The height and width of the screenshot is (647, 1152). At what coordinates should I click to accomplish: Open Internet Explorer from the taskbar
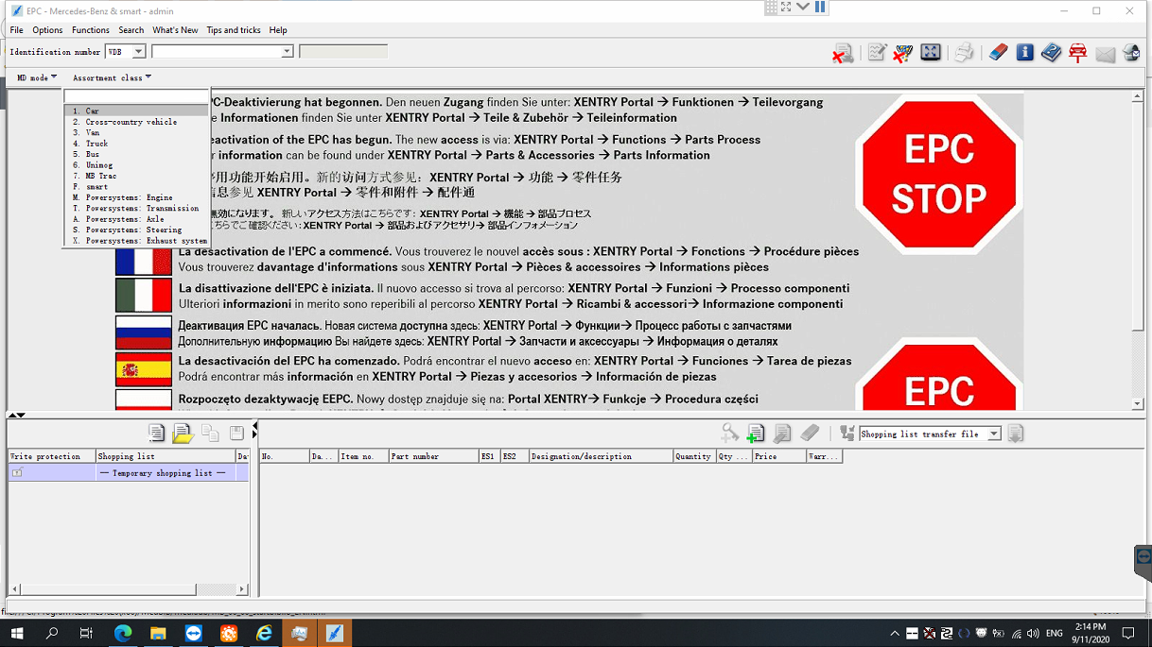click(x=264, y=633)
